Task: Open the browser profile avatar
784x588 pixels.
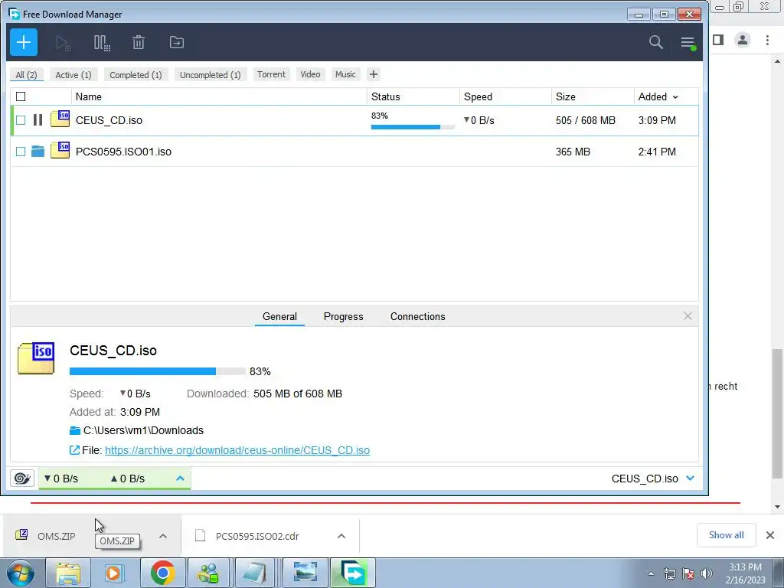Action: [x=743, y=40]
